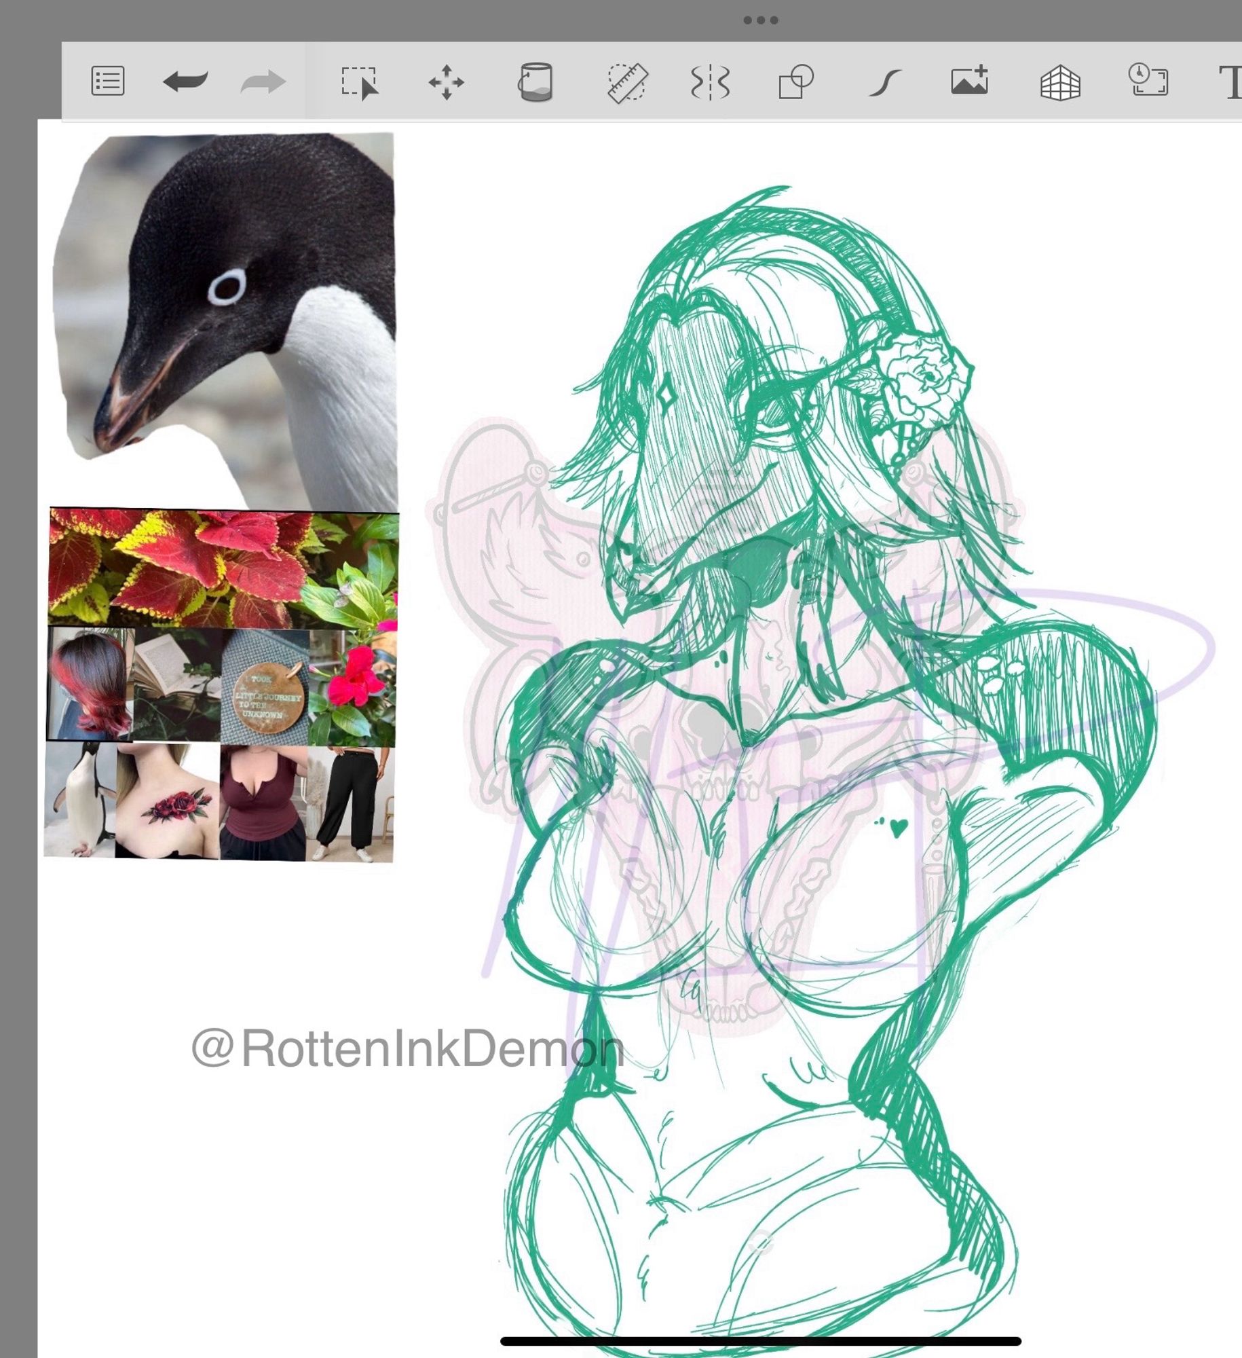This screenshot has height=1358, width=1242.
Task: Choose the Selection tool
Action: (x=360, y=84)
